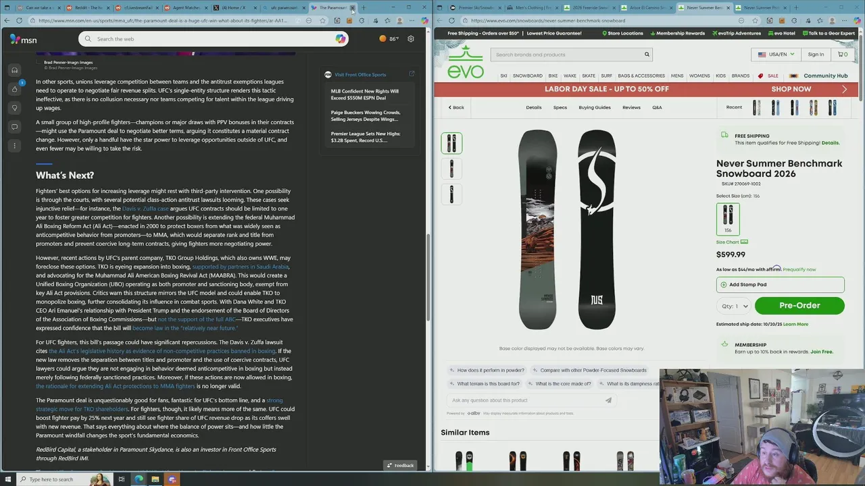Screen dimensions: 865x486
Task: Open external link icon beside Front Office Sports
Action: pyautogui.click(x=412, y=74)
